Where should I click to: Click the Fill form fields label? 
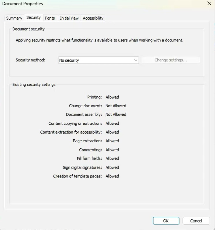pyautogui.click(x=89, y=158)
